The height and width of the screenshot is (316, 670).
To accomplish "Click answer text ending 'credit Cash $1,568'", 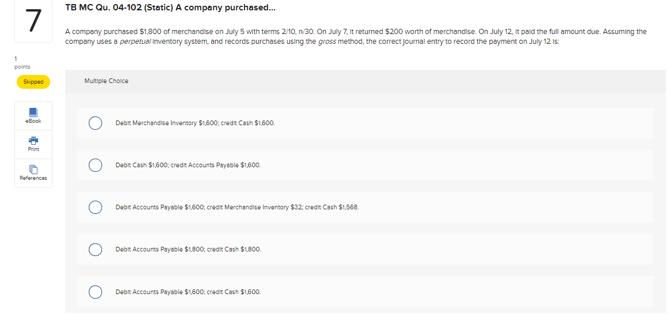I will coord(237,208).
